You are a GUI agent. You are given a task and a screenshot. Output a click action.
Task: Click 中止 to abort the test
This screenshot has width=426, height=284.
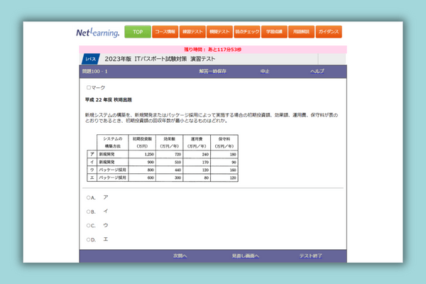coord(265,72)
